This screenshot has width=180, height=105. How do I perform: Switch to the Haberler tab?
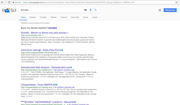point(64,17)
